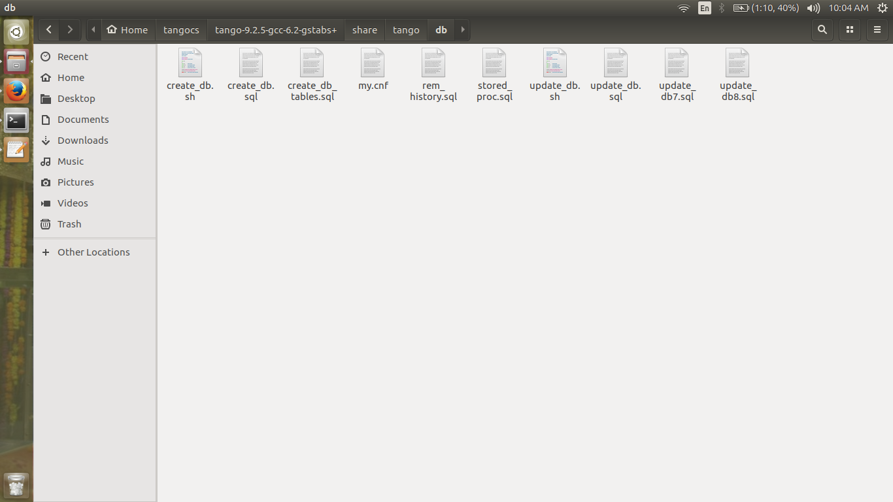Go forward with the right arrow button
This screenshot has height=502, width=893.
(70, 29)
